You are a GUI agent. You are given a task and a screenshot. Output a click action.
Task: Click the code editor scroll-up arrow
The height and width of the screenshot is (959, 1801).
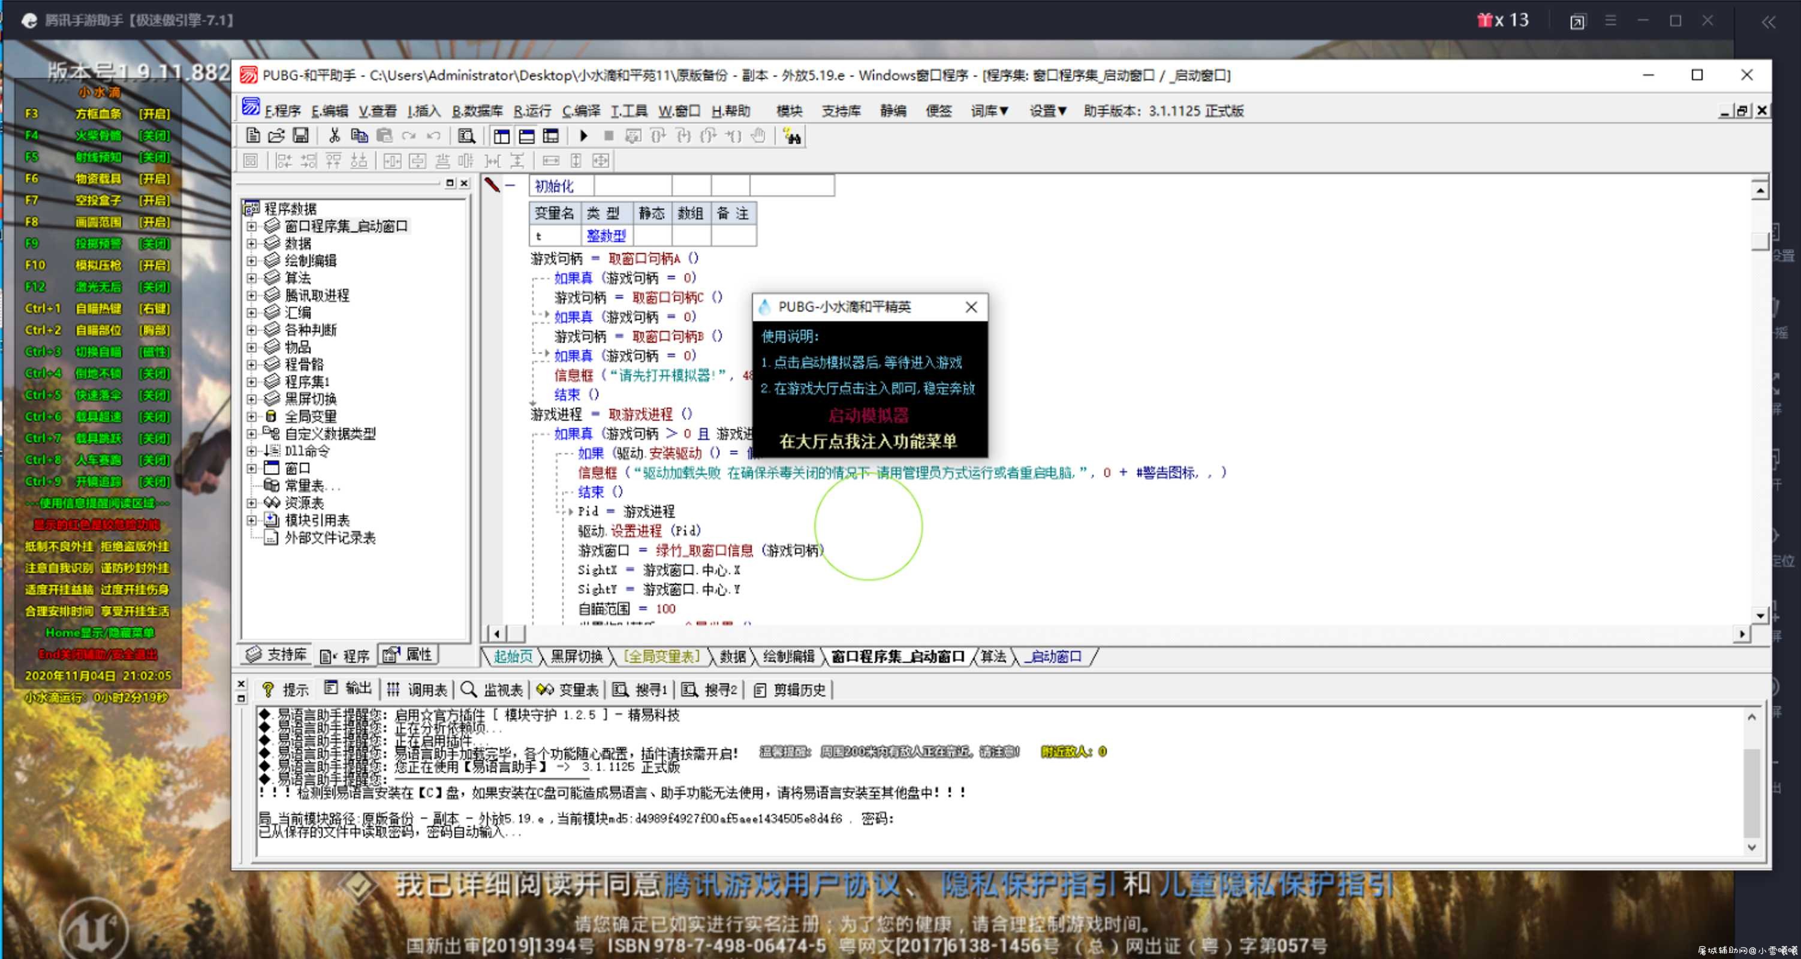click(x=1760, y=190)
